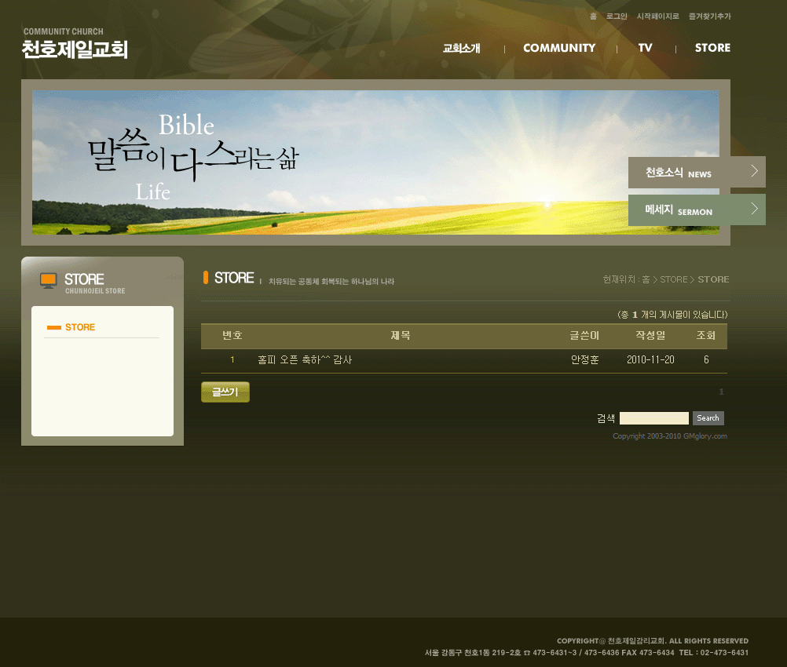
Task: Click the arrow on 메세지 SERMON banner
Action: pos(754,209)
